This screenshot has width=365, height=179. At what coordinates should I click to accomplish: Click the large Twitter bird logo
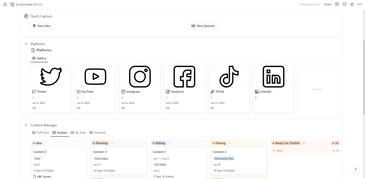click(x=51, y=77)
